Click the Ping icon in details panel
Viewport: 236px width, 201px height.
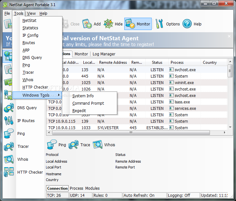(52, 145)
